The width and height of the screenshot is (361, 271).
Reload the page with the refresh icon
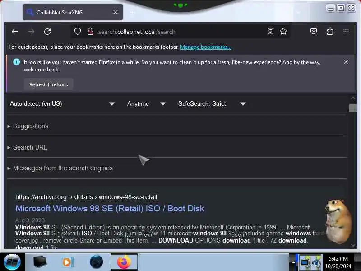point(47,32)
